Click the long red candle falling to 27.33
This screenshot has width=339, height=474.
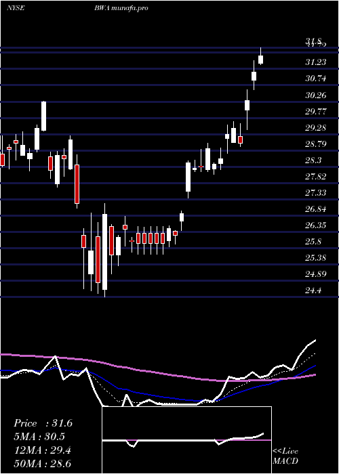tap(77, 181)
